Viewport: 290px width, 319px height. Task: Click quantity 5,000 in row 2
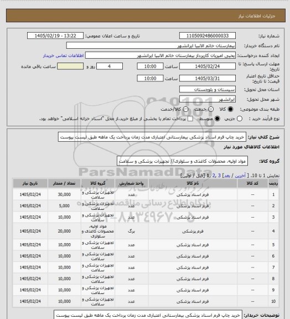click(64, 206)
